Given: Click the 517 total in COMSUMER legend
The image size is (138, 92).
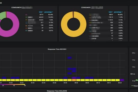Looking at the screenshot, I should coord(42,22).
